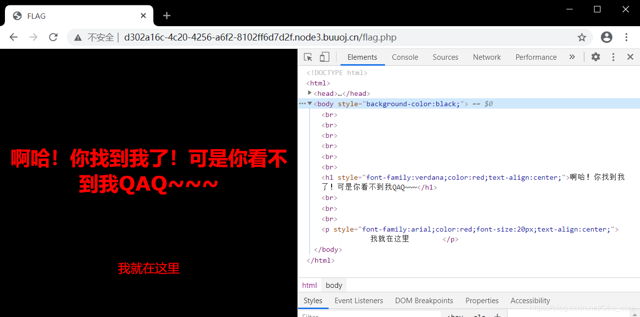Show more DevTools tabs chevron
Viewport: 640px width, 317px height.
point(572,57)
